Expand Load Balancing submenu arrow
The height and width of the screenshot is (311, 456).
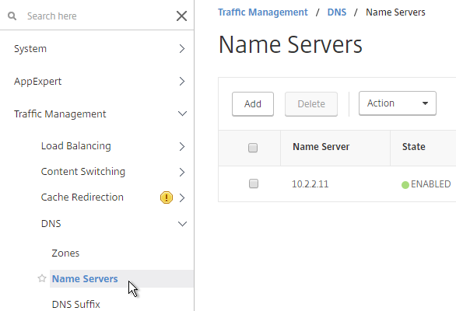point(182,146)
